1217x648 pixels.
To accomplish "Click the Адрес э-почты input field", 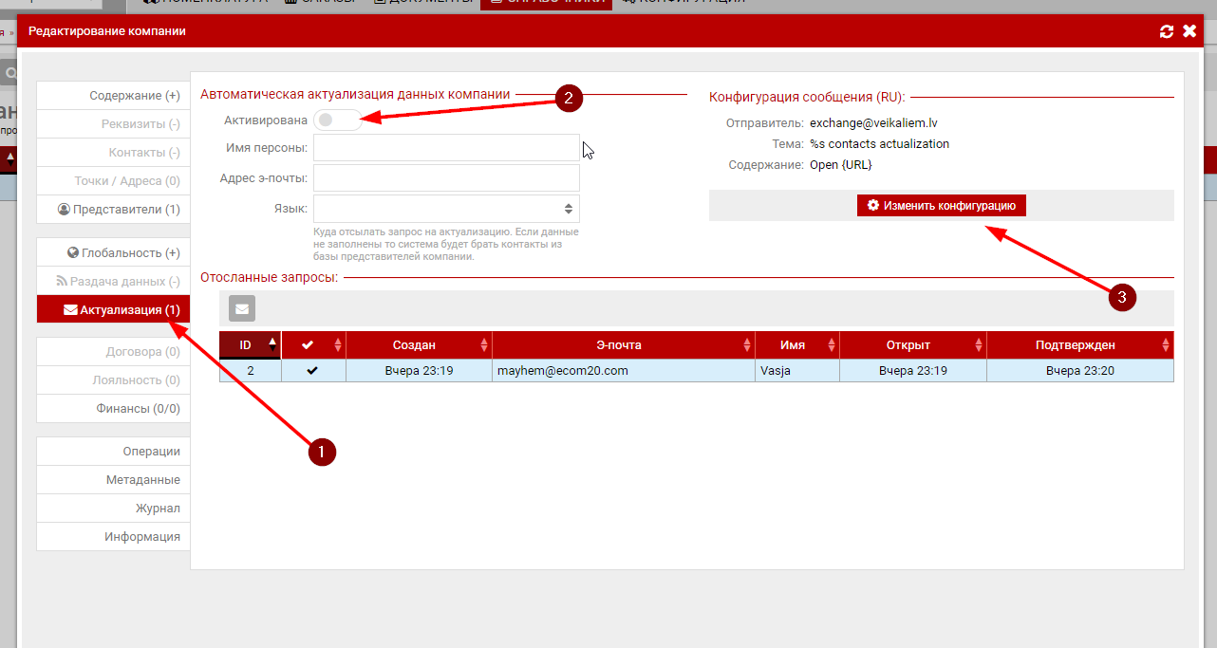I will coord(446,178).
